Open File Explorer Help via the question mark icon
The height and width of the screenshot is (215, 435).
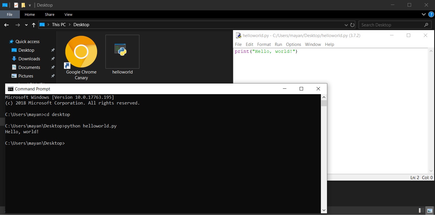[x=431, y=14]
